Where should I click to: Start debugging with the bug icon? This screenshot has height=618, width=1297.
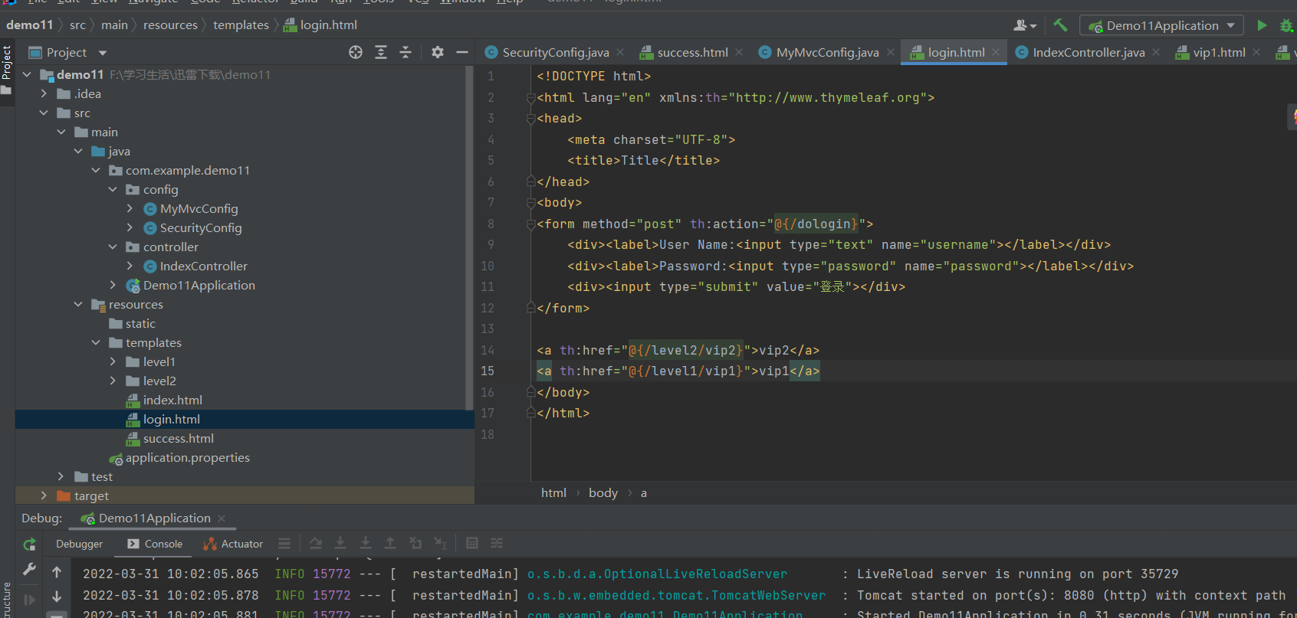point(1287,25)
